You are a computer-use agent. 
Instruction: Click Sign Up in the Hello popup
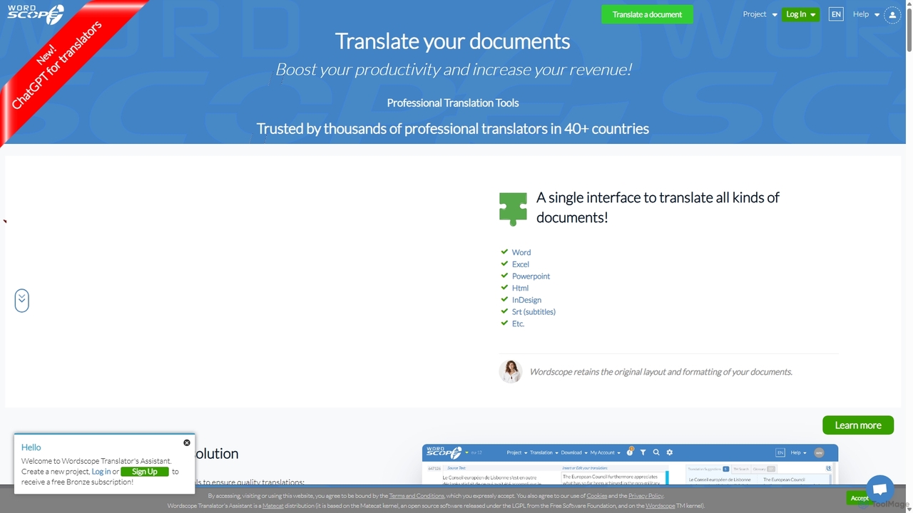point(145,472)
